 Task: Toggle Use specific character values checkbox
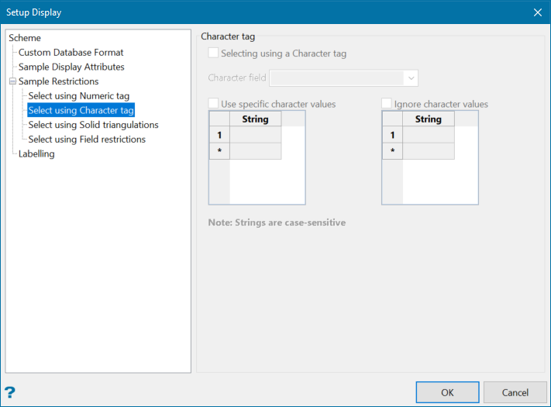point(213,104)
